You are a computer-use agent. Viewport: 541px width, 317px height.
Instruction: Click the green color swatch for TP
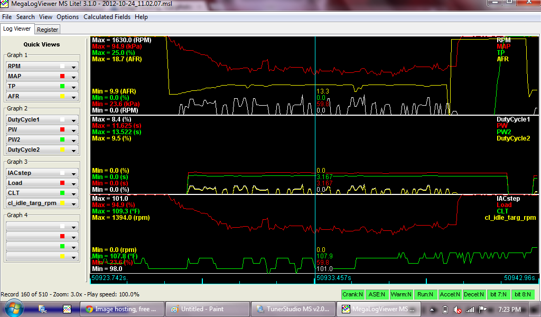click(x=62, y=86)
